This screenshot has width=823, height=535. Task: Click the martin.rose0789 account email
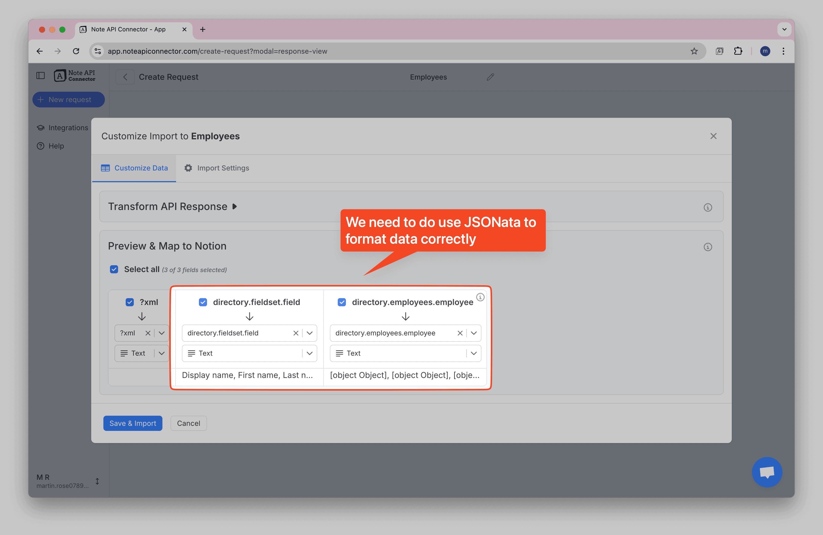63,486
